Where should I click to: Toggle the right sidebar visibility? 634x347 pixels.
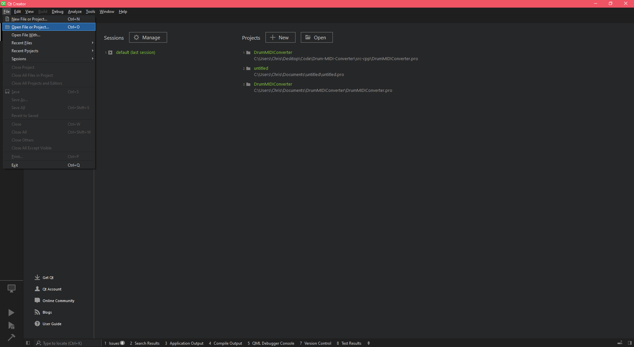coord(630,343)
